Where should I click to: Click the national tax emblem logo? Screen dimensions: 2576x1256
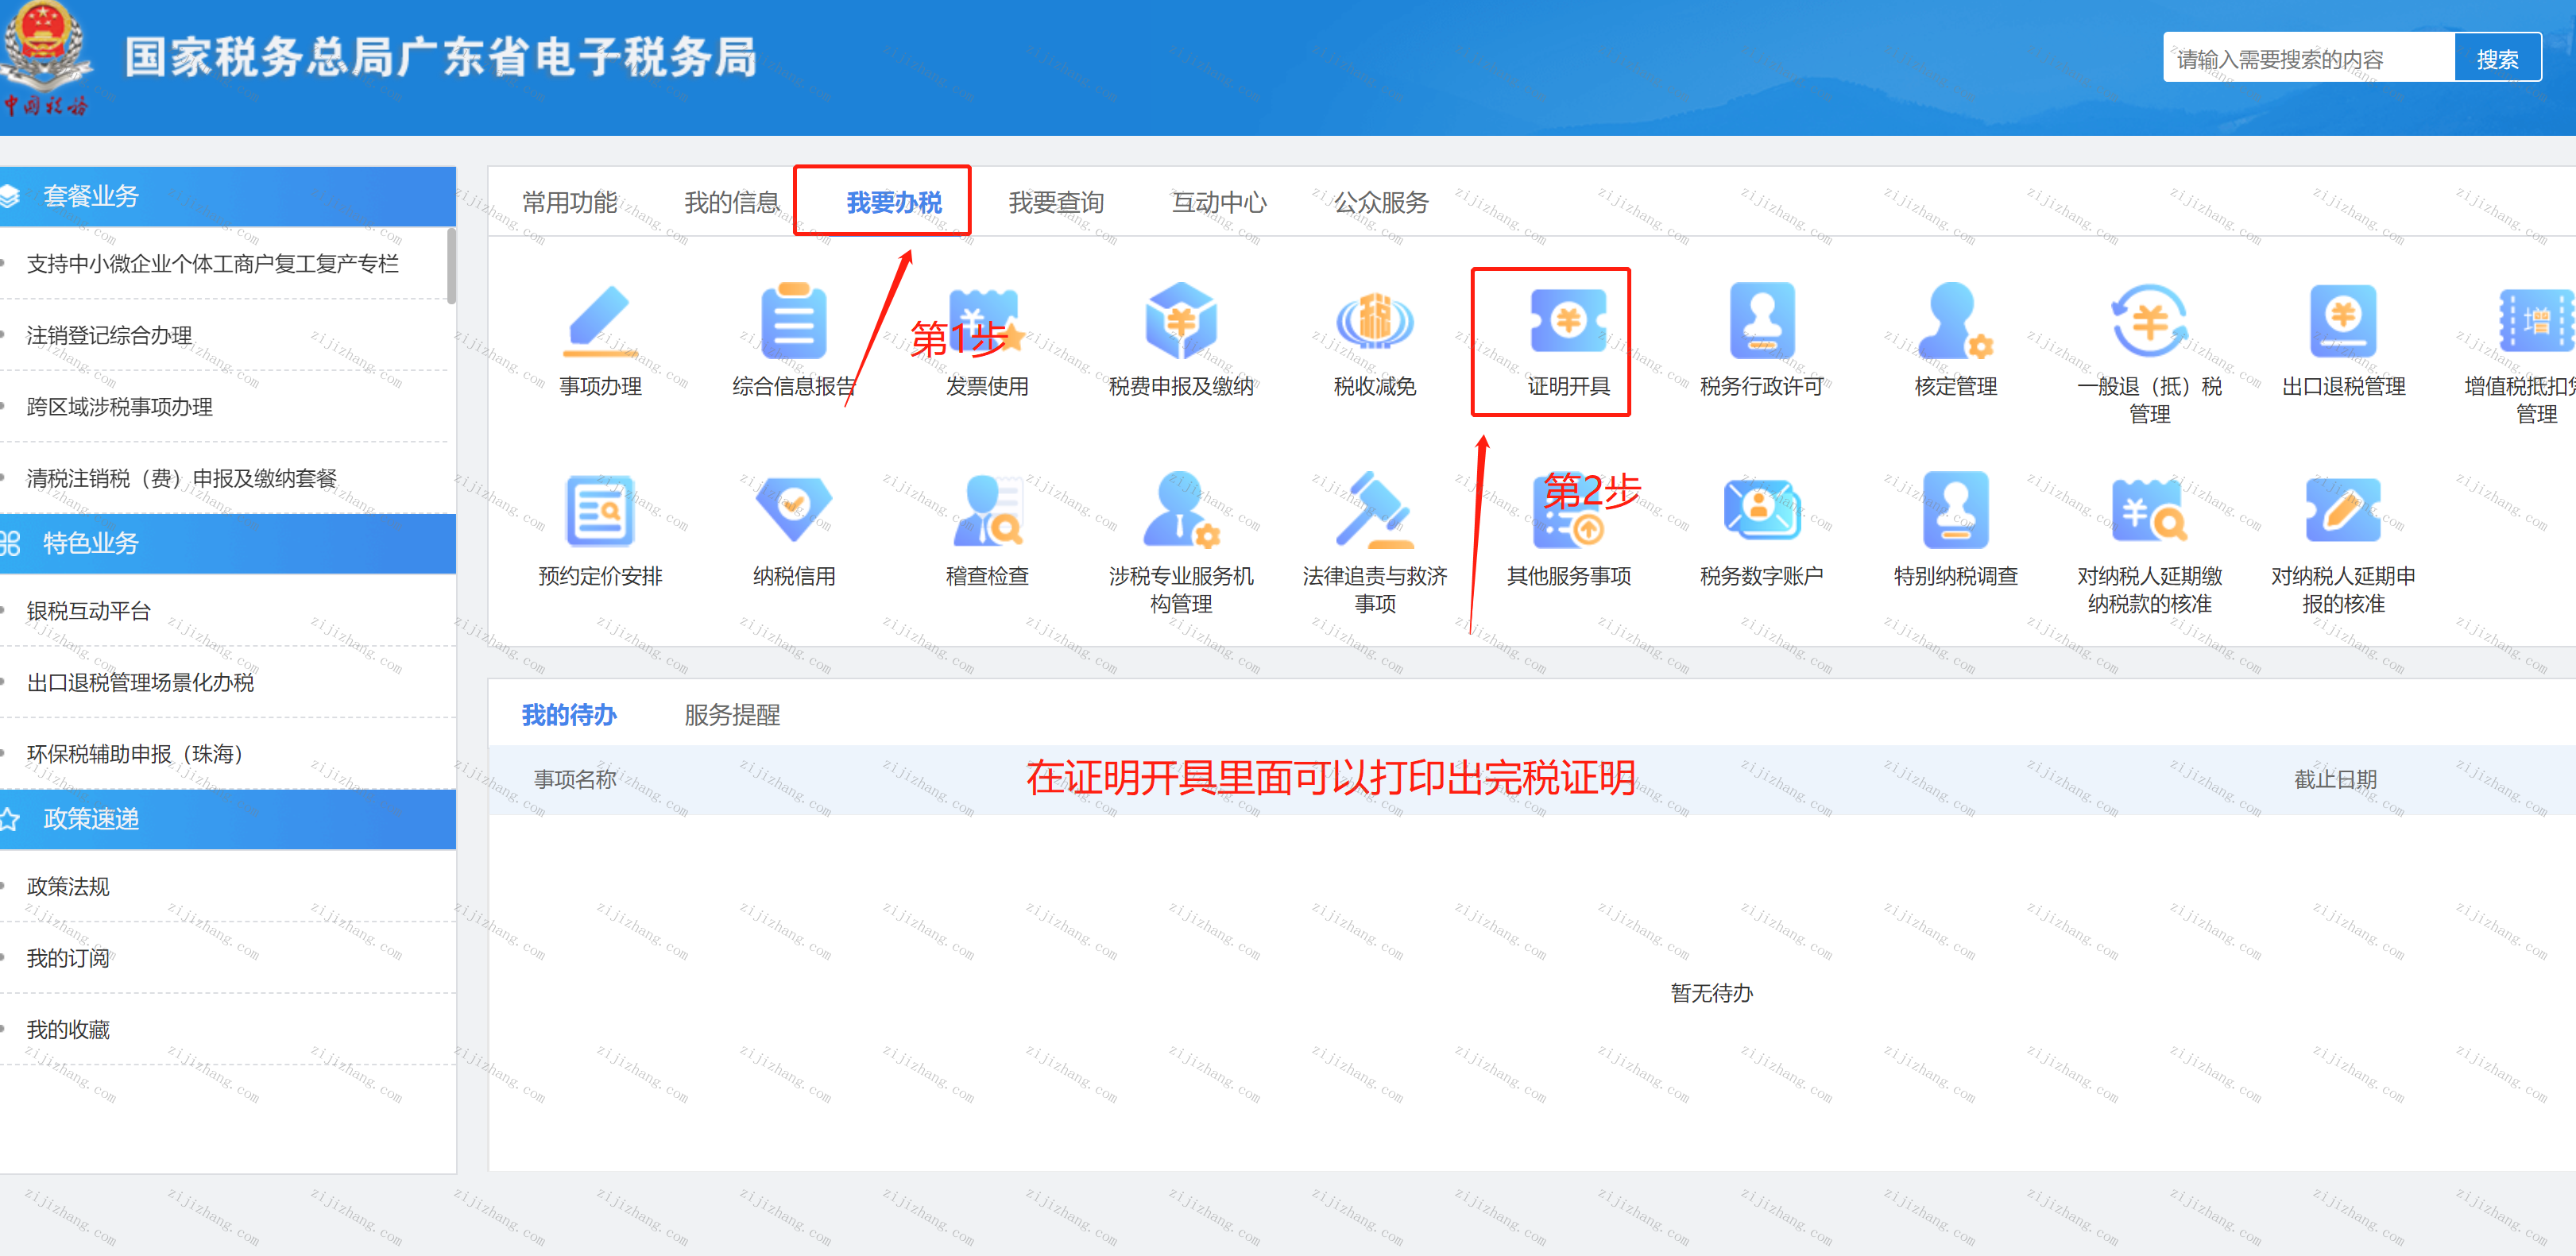coord(45,58)
